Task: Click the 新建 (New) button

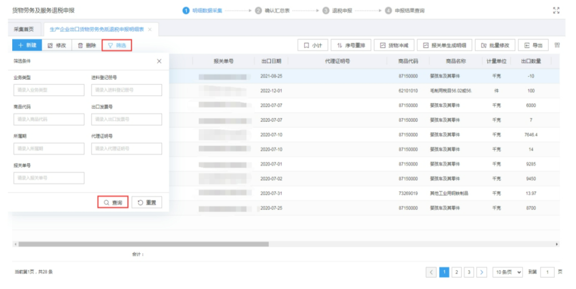Action: click(x=27, y=46)
